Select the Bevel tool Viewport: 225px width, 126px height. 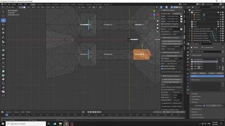point(3,59)
